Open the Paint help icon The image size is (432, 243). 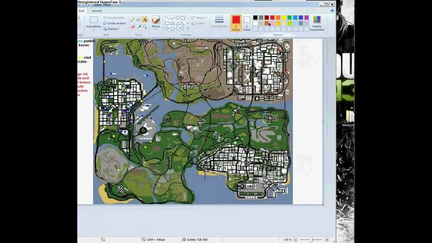pyautogui.click(x=332, y=11)
